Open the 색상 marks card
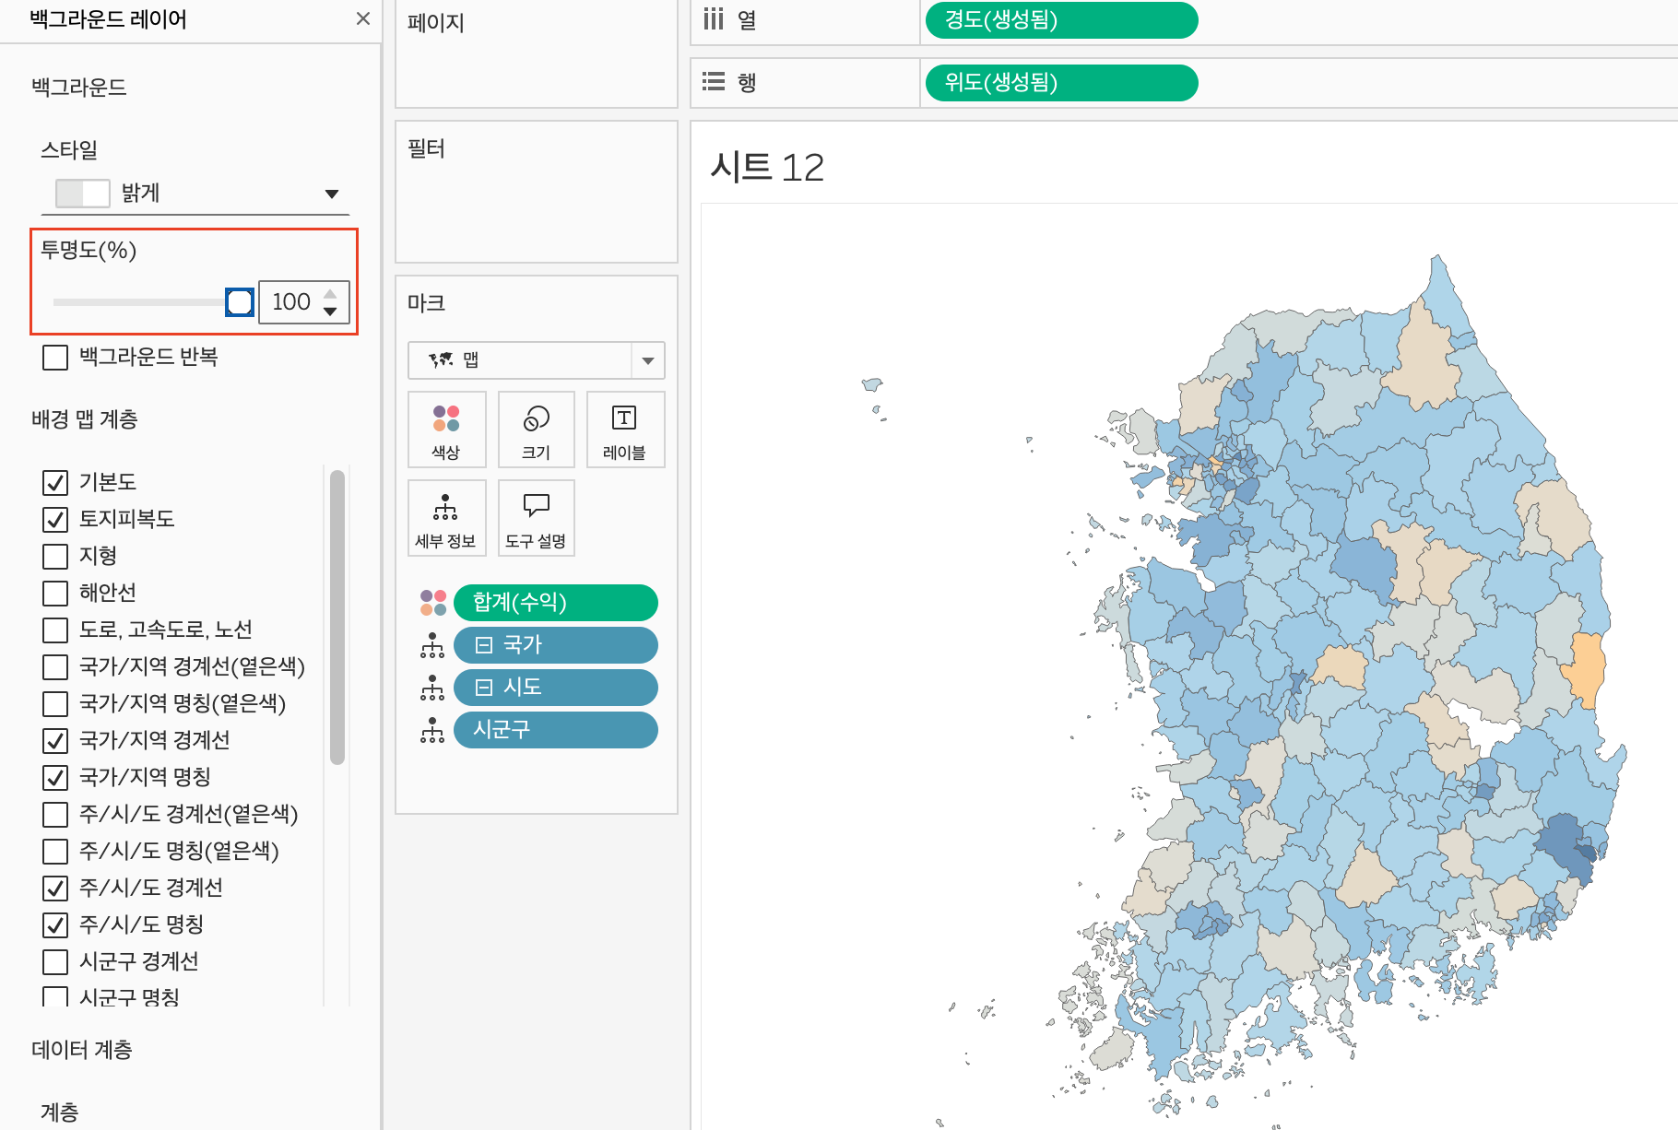This screenshot has height=1130, width=1678. (x=446, y=430)
